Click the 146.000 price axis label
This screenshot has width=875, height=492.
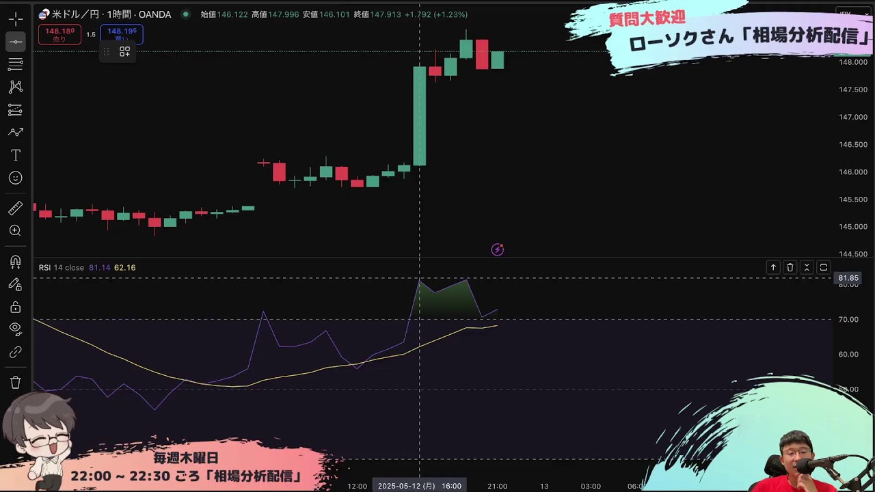tap(853, 172)
